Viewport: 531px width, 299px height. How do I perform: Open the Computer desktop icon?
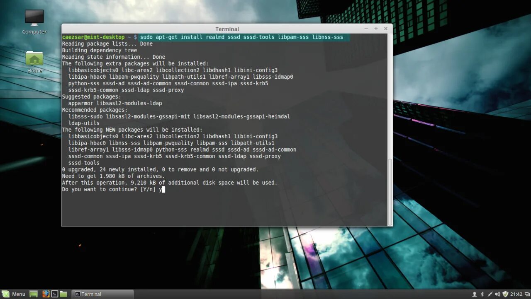coord(34,22)
